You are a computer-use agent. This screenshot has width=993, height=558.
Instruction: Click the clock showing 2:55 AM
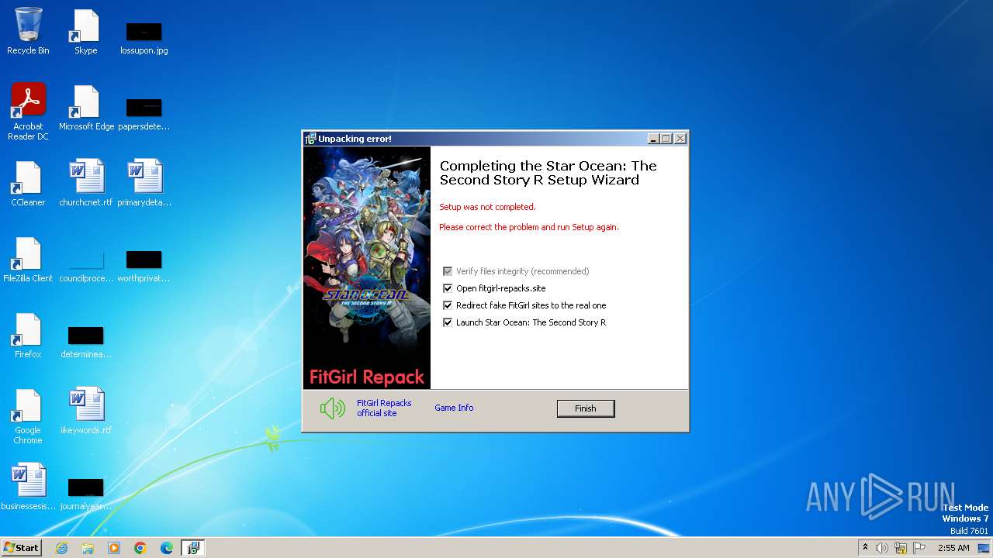953,548
